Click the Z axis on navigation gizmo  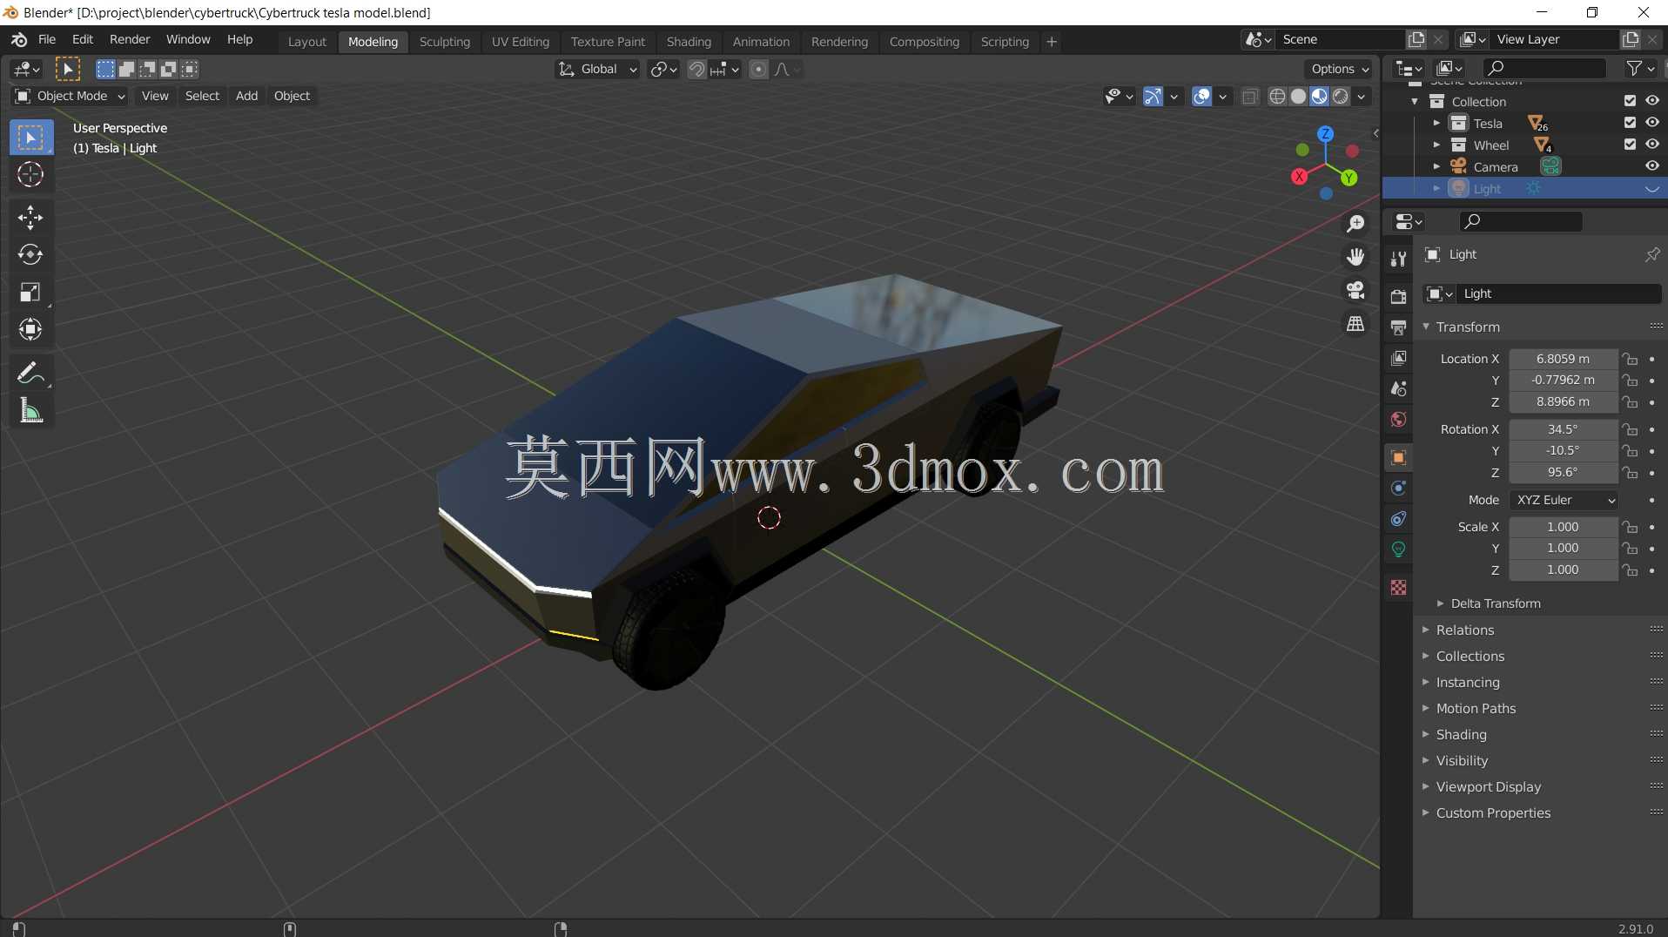pos(1325,134)
